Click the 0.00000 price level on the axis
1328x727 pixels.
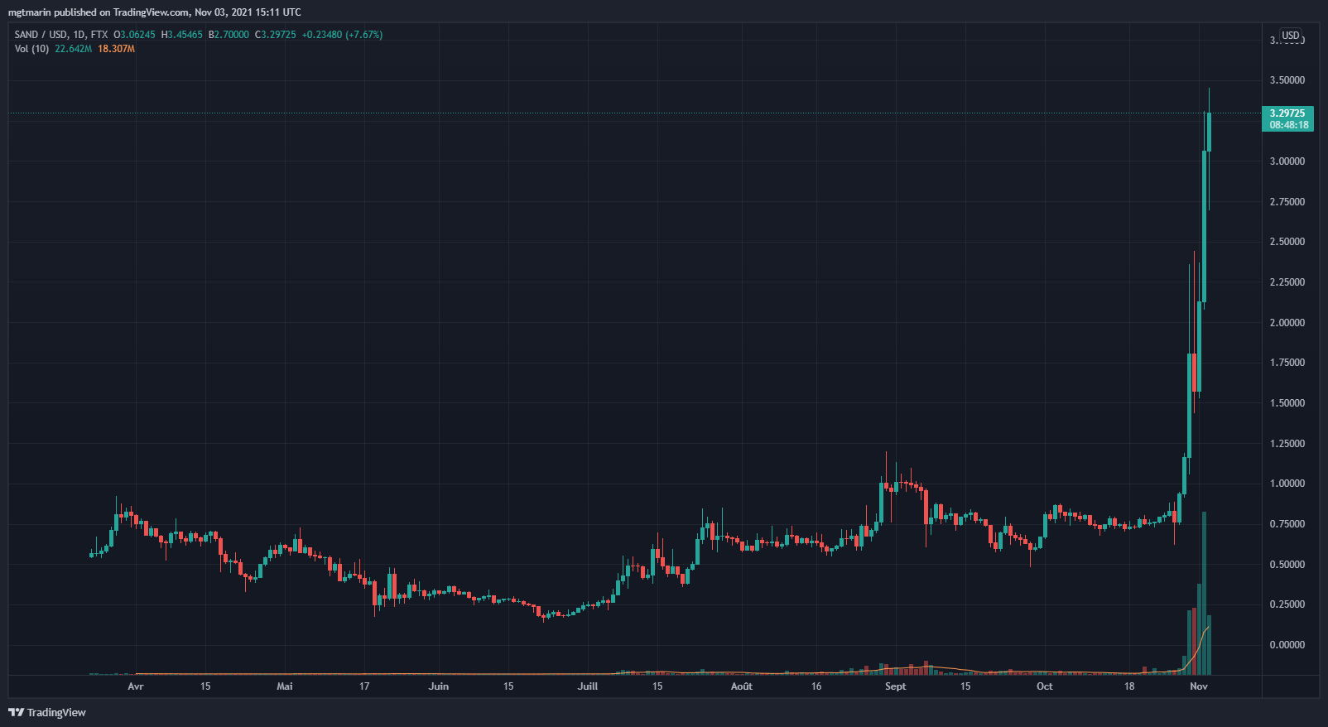click(1287, 645)
